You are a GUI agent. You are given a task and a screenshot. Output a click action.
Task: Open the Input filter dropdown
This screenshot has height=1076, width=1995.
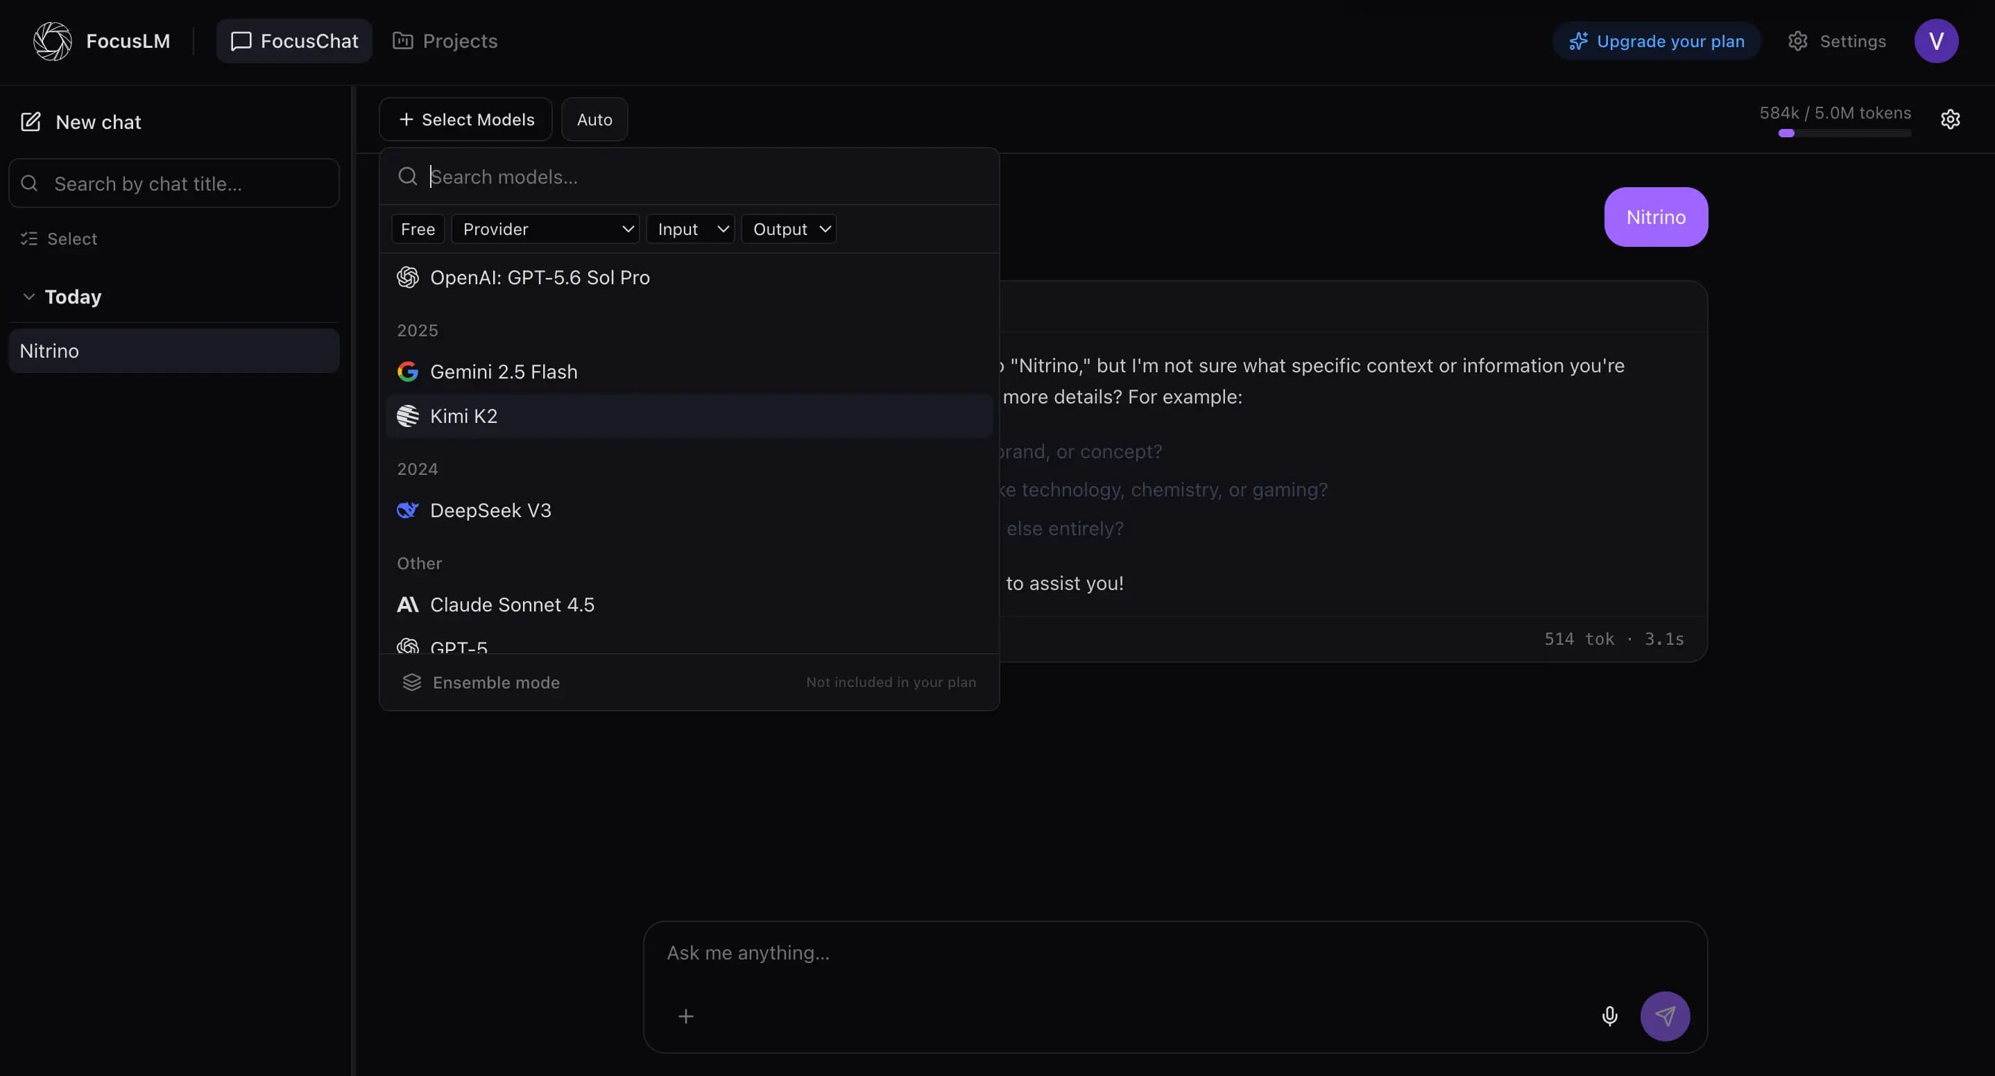point(690,229)
